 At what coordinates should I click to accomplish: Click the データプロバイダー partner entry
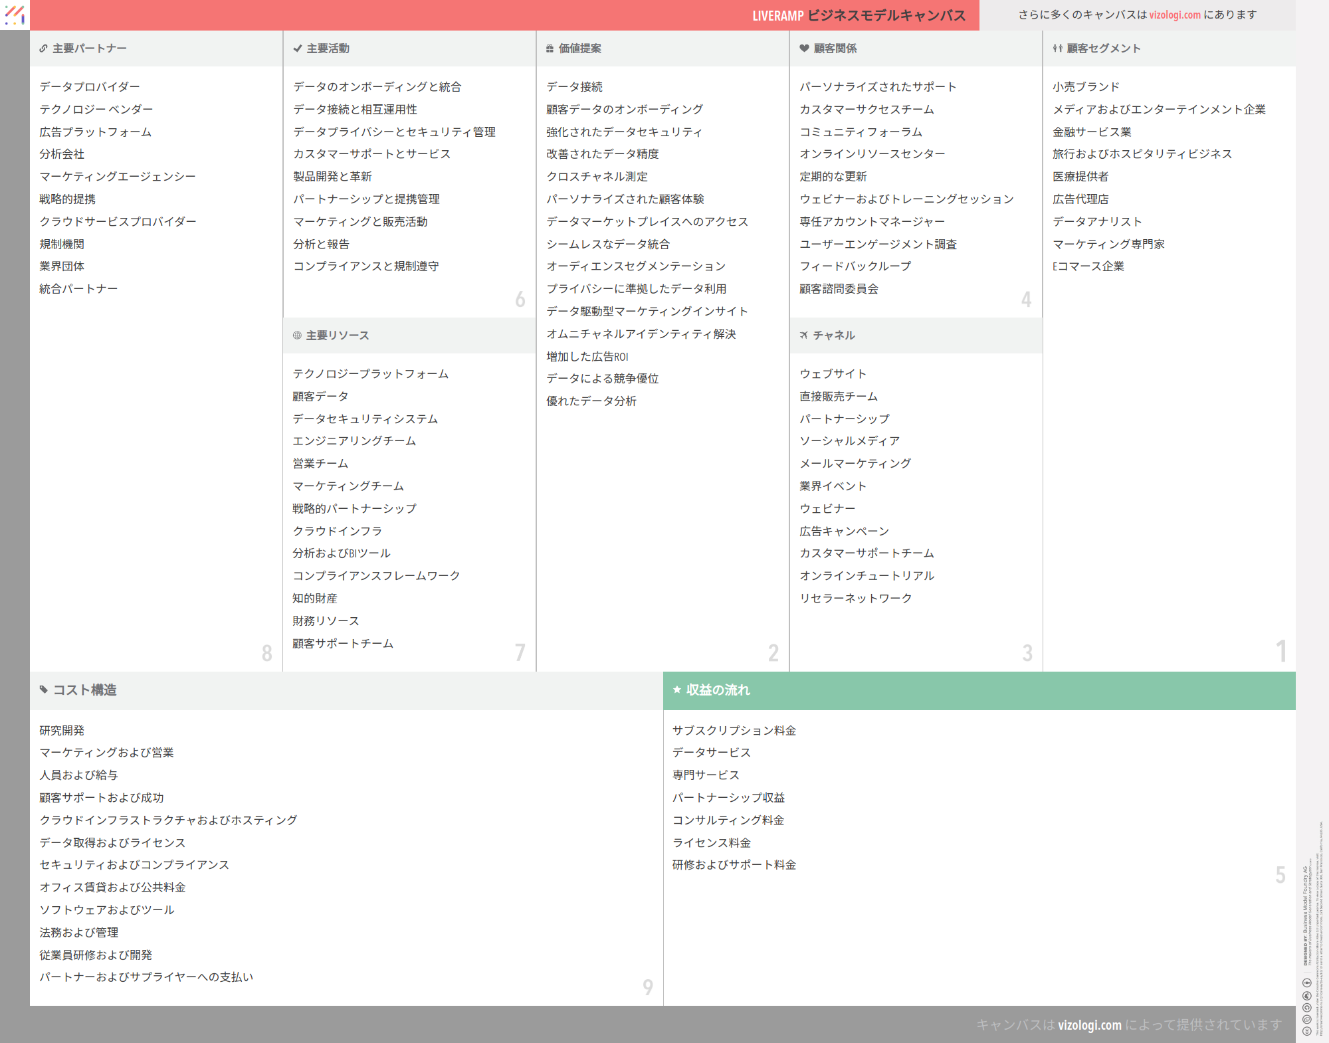tap(90, 87)
